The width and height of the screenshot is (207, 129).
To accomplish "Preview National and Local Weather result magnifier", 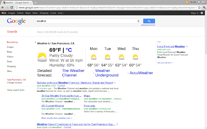I will tap(114, 83).
